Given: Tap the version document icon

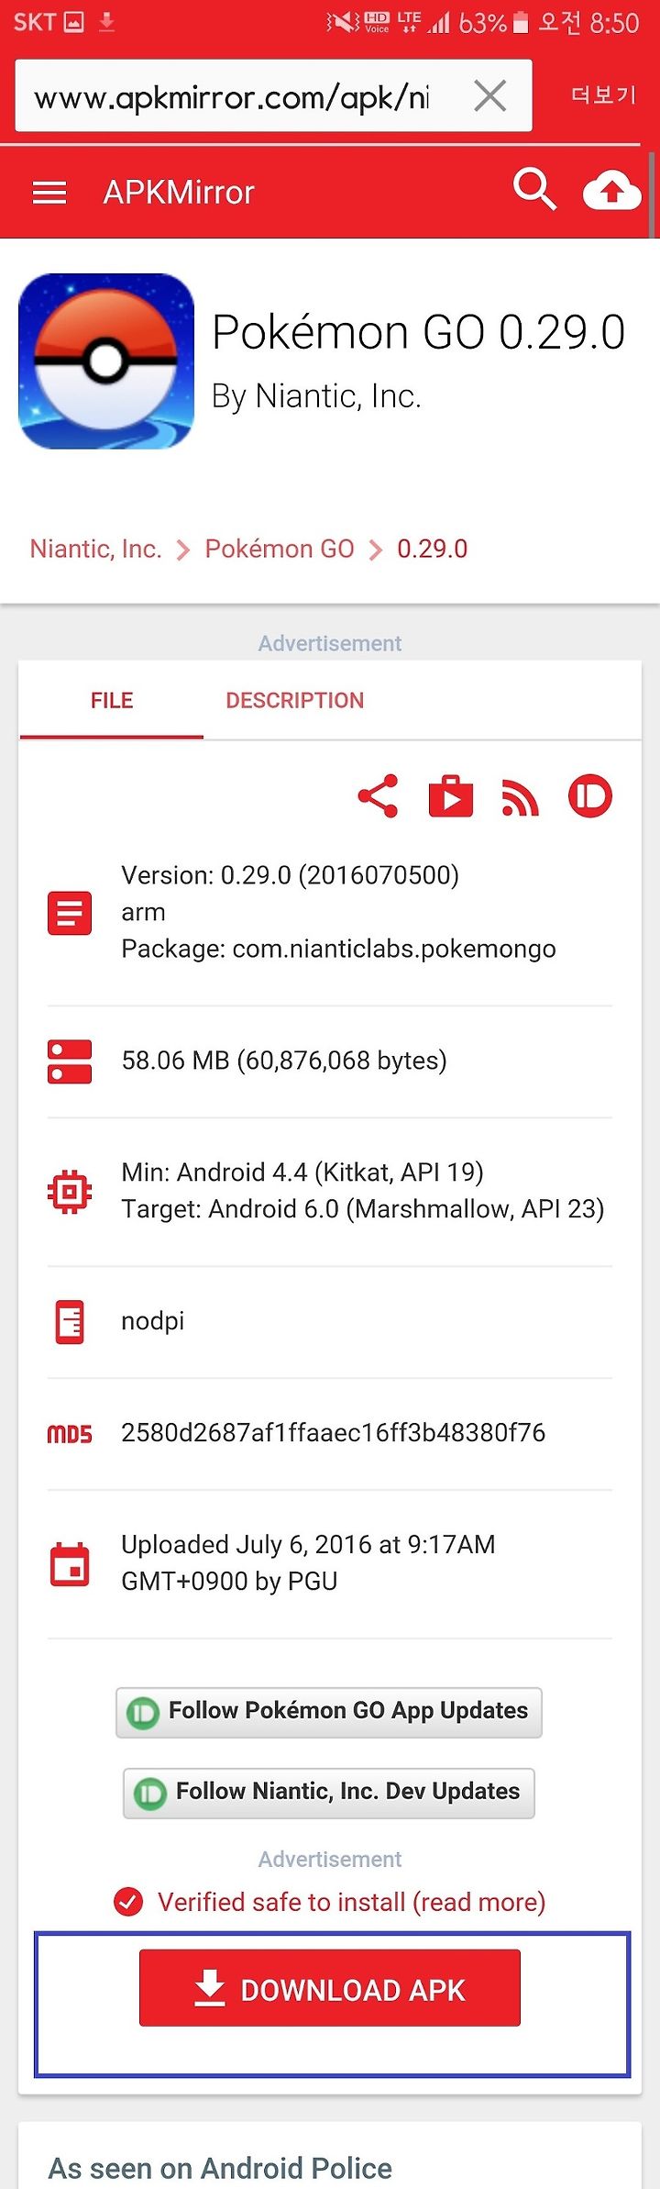Looking at the screenshot, I should click(x=70, y=913).
